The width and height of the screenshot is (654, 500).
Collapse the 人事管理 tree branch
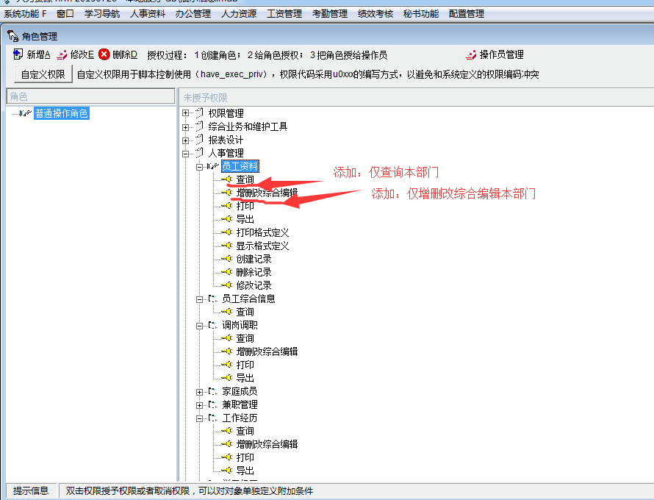coord(186,153)
